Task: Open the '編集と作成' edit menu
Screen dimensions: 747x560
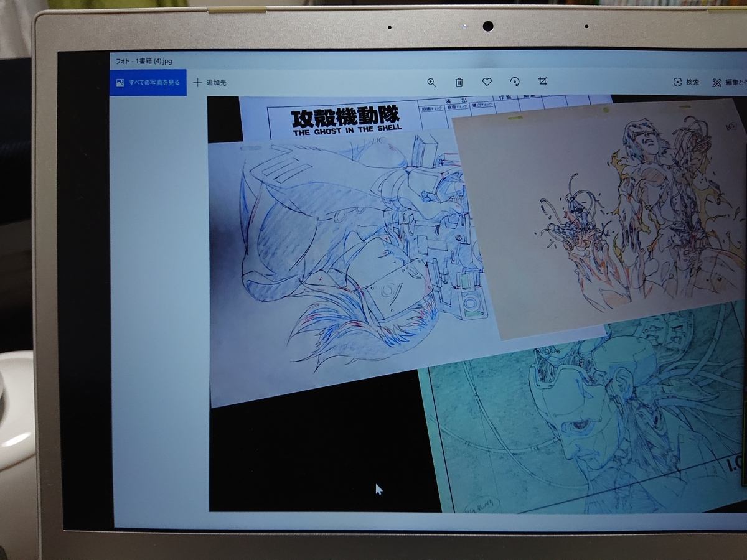Action: (729, 83)
